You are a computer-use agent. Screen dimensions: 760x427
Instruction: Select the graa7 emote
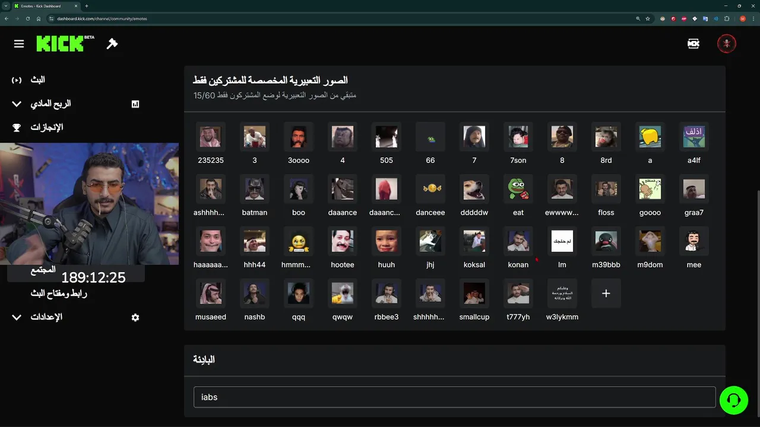(694, 189)
